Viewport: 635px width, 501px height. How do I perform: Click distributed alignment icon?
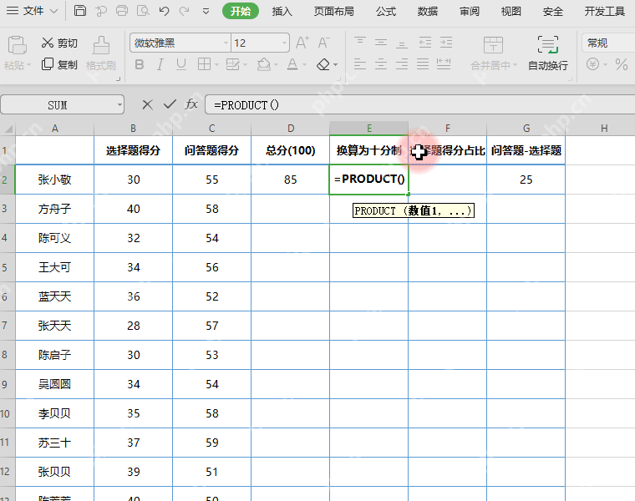pos(444,64)
